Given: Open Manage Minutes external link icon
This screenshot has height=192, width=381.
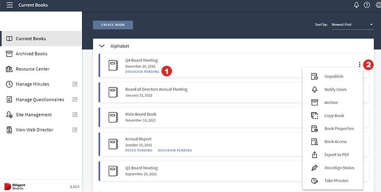Looking at the screenshot, I should pos(75,84).
